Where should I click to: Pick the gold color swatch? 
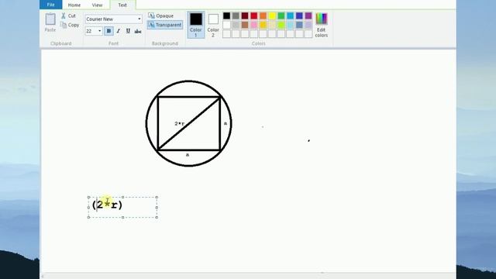263,25
